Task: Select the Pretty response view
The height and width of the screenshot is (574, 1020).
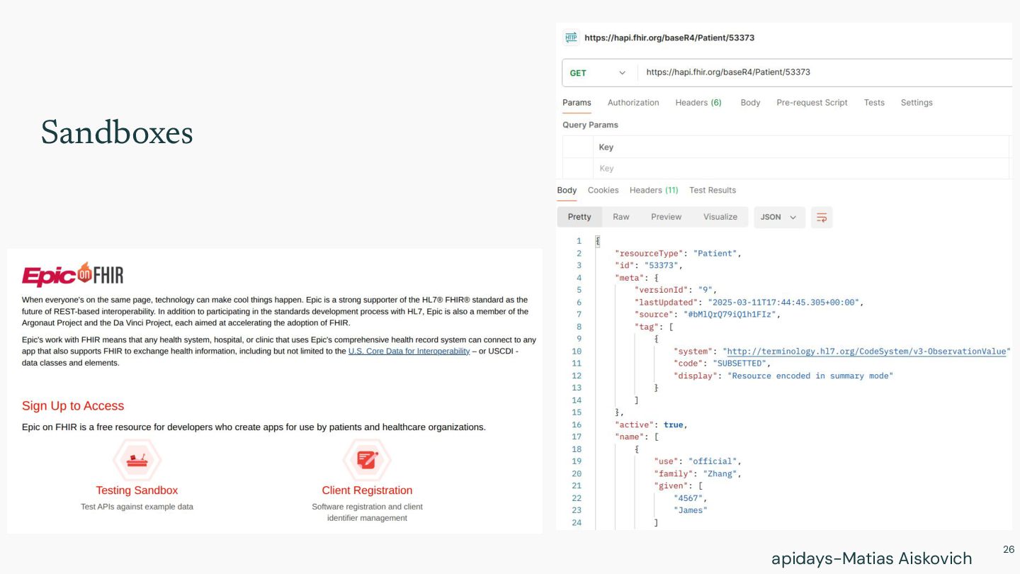Action: [579, 217]
